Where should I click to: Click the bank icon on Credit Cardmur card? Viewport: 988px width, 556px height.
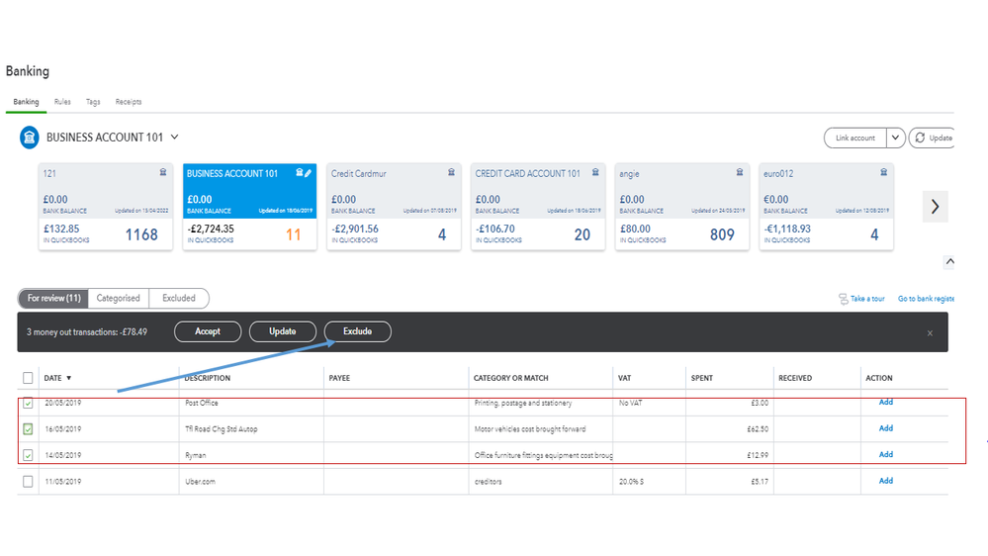click(451, 172)
